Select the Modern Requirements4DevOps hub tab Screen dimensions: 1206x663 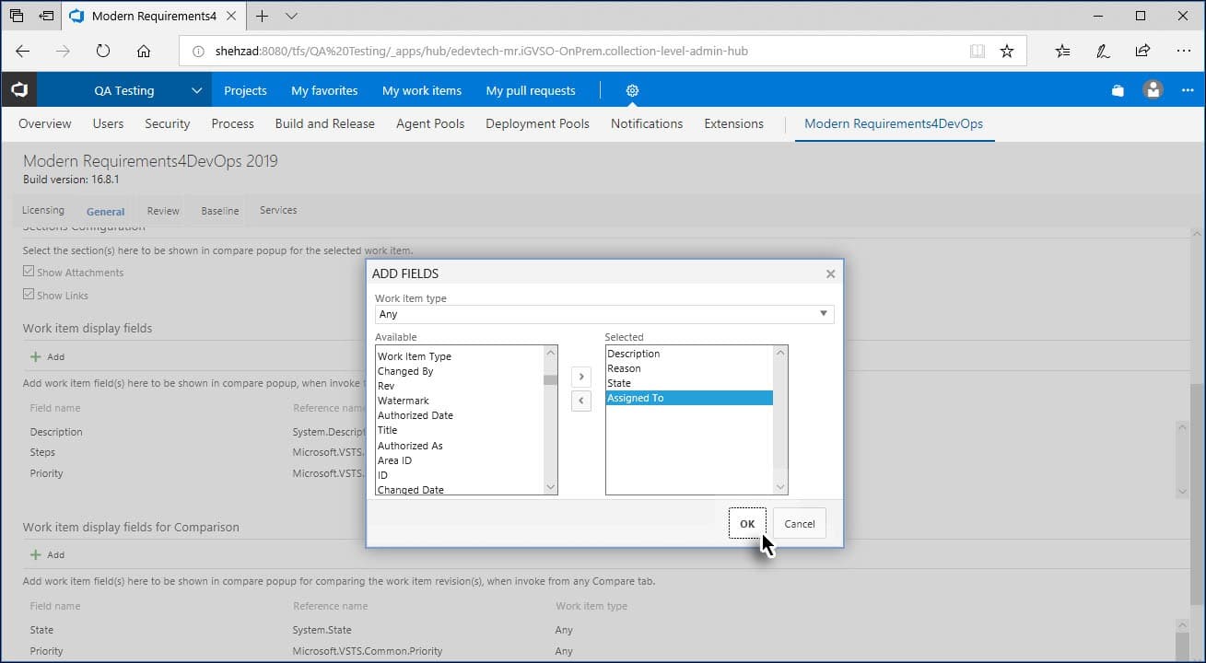coord(894,123)
